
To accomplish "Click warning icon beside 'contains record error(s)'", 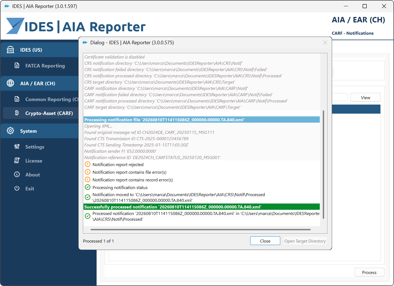I will pos(88,180).
